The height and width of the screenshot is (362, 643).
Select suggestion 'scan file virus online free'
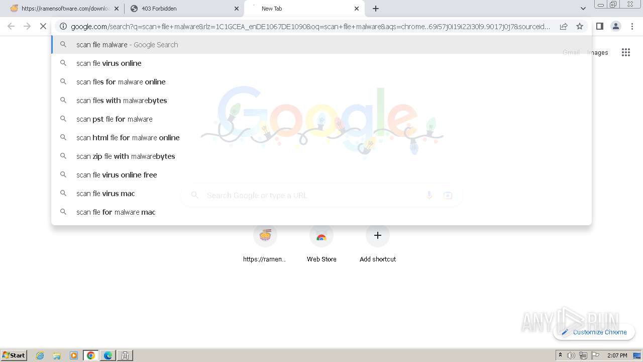(321, 175)
